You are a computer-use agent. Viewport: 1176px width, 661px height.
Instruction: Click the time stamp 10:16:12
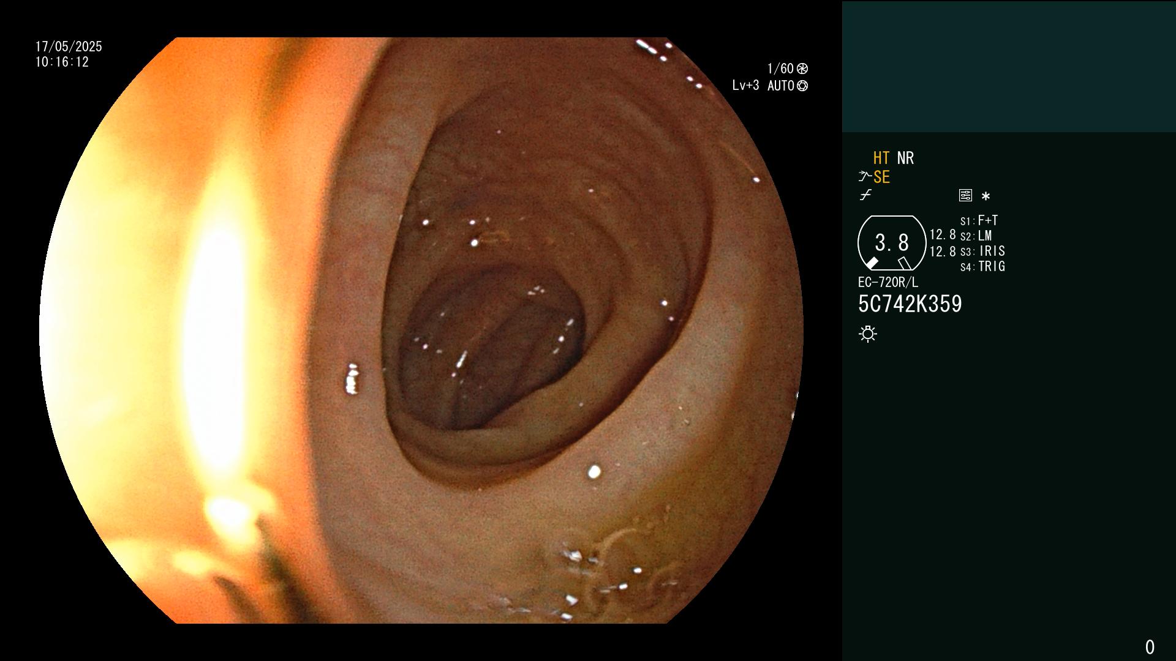coord(62,62)
